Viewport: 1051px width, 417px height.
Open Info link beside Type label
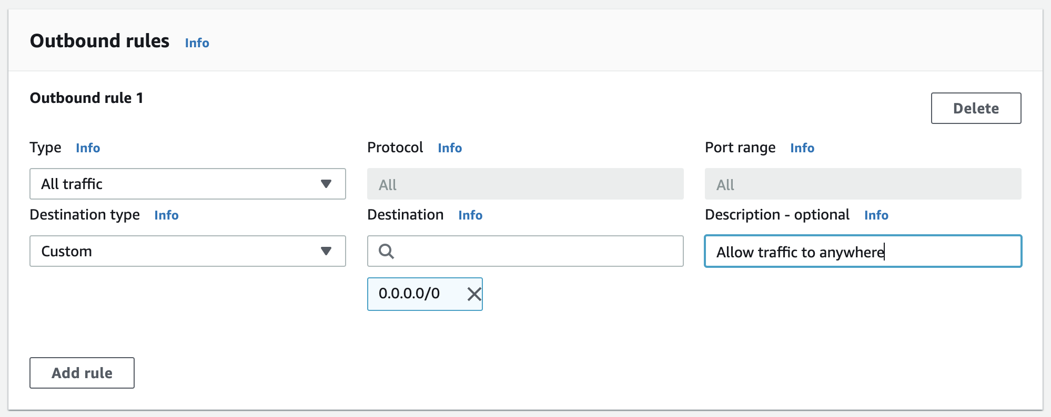pos(88,148)
